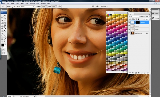Hide Layer 1 visibility eye
Image resolution: width=160 pixels, height=97 pixels.
pos(129,30)
